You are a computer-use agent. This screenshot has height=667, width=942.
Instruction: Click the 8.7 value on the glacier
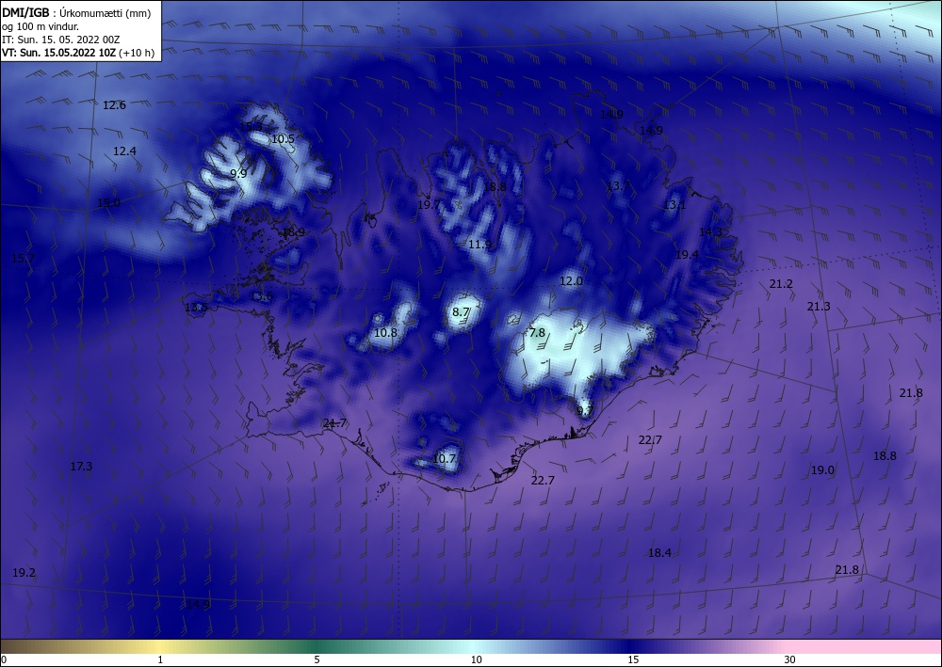click(461, 312)
